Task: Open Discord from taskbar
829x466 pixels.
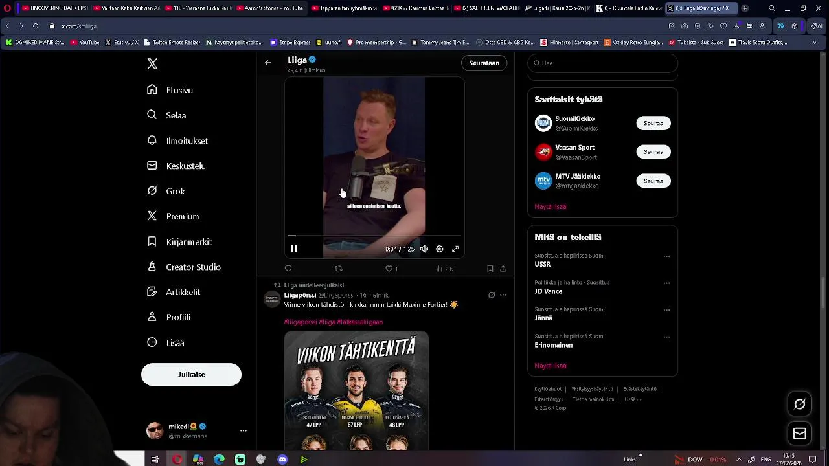Action: [282, 460]
